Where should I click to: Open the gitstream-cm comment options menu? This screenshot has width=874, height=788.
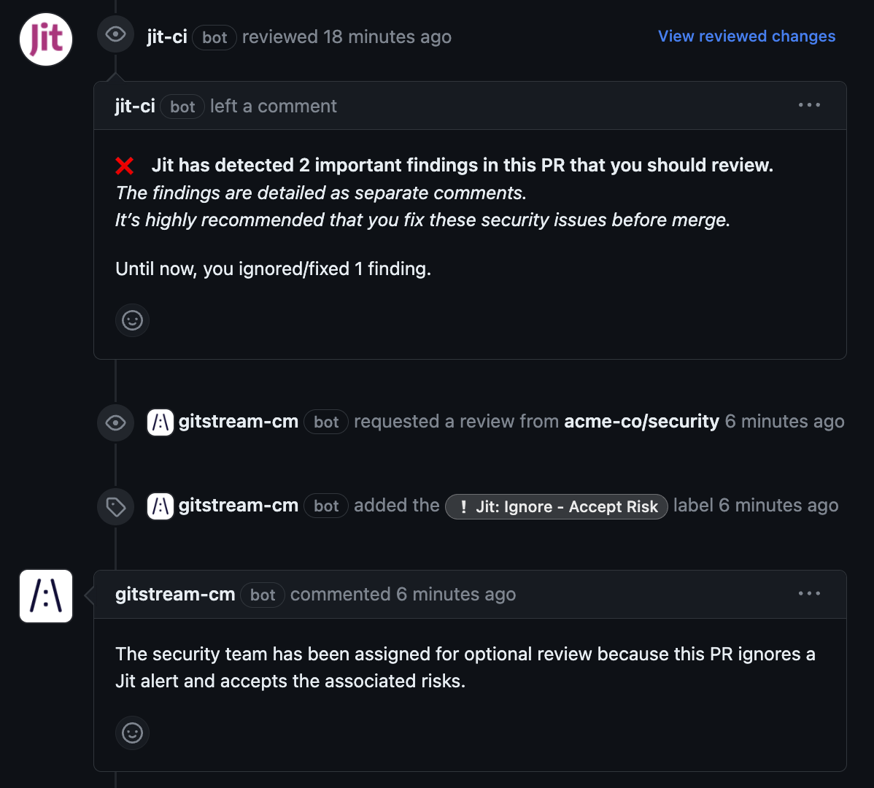pyautogui.click(x=809, y=593)
